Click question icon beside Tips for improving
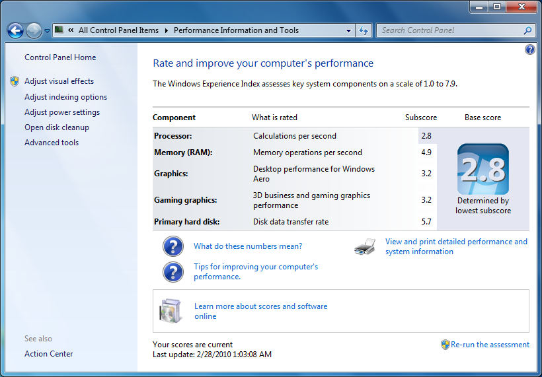This screenshot has width=542, height=377. tap(173, 272)
